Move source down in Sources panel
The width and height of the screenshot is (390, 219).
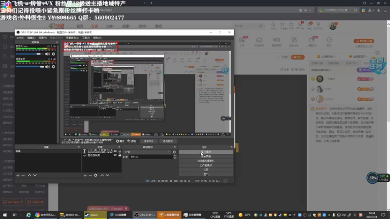[x=107, y=175]
